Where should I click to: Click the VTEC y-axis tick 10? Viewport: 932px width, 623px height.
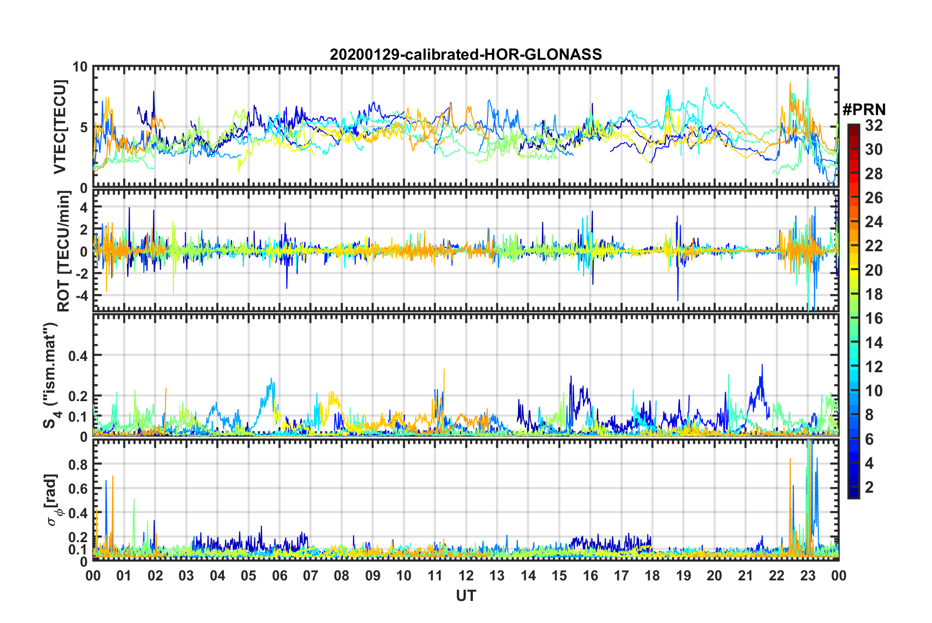click(80, 67)
